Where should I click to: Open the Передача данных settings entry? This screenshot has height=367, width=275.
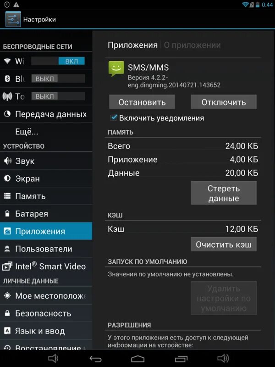[46, 114]
